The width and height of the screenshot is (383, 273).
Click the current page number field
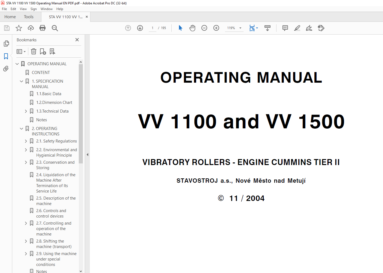153,28
